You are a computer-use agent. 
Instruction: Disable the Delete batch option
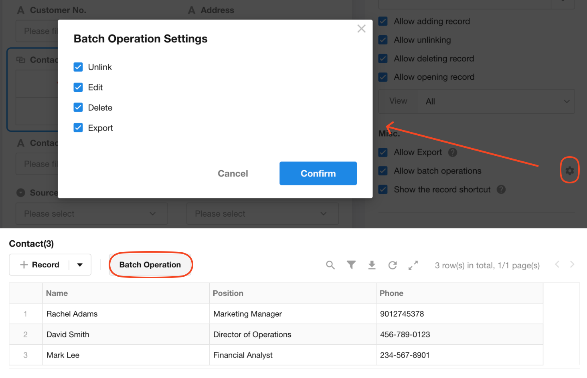point(78,107)
